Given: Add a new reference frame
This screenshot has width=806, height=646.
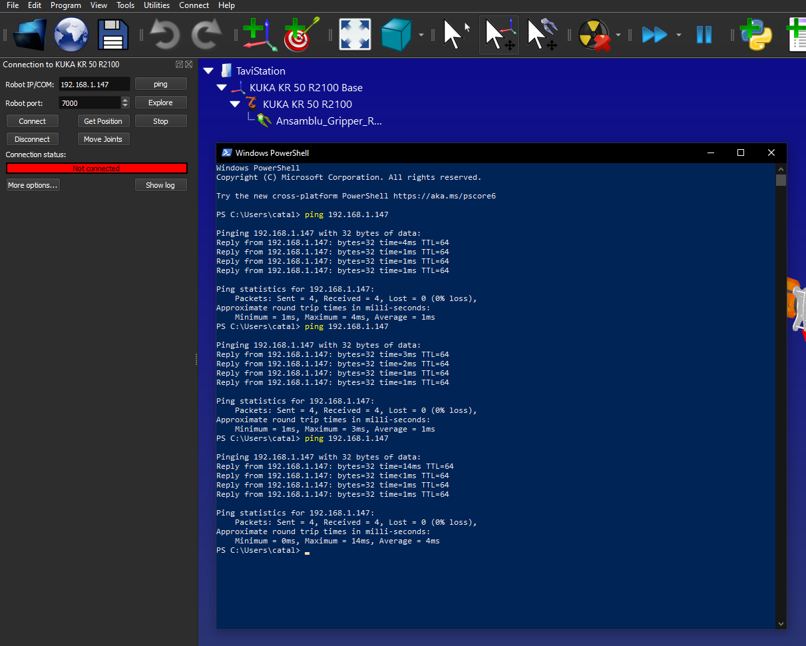Looking at the screenshot, I should (x=259, y=34).
